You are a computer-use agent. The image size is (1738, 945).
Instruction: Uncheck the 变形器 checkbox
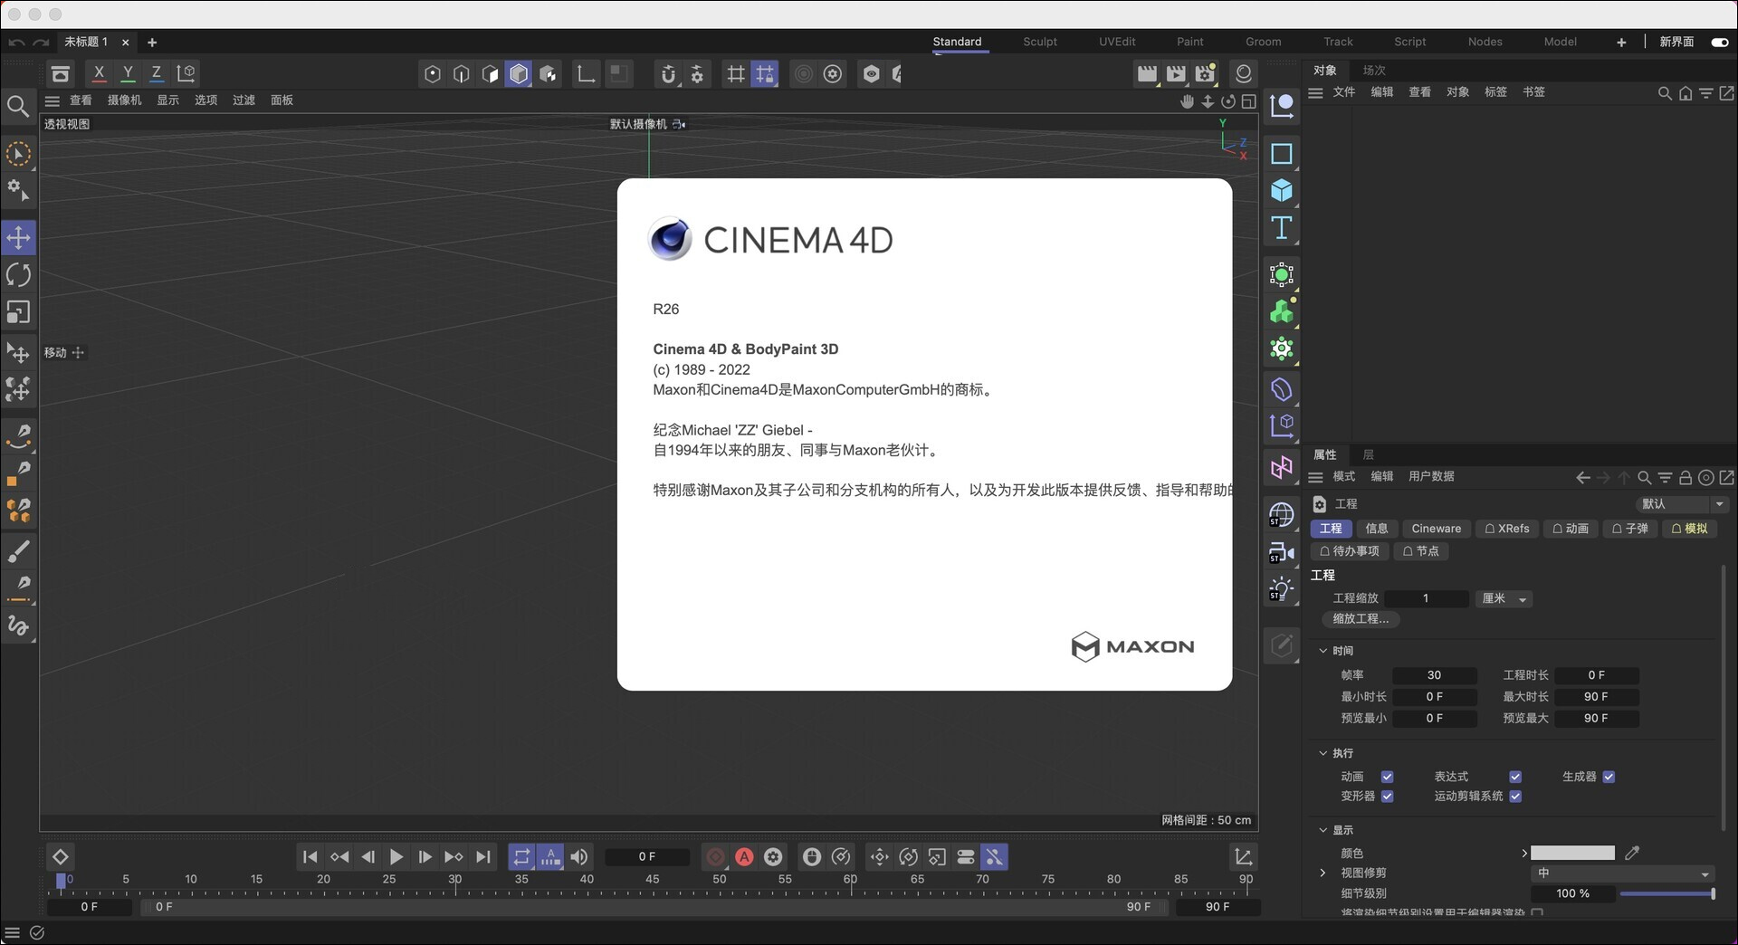1387,797
